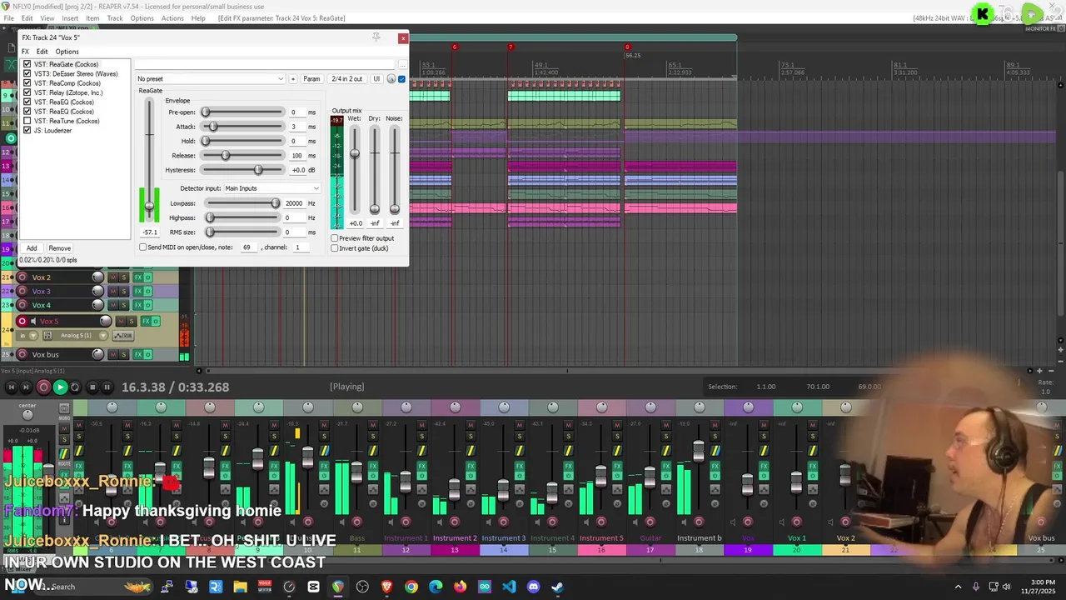The image size is (1066, 600).
Task: Enable VST: ReaTune (Cockos) checkbox
Action: click(27, 121)
